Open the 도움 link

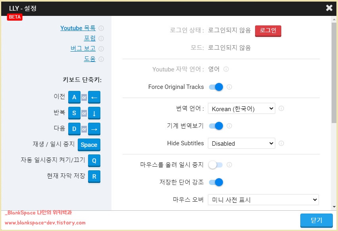click(90, 59)
